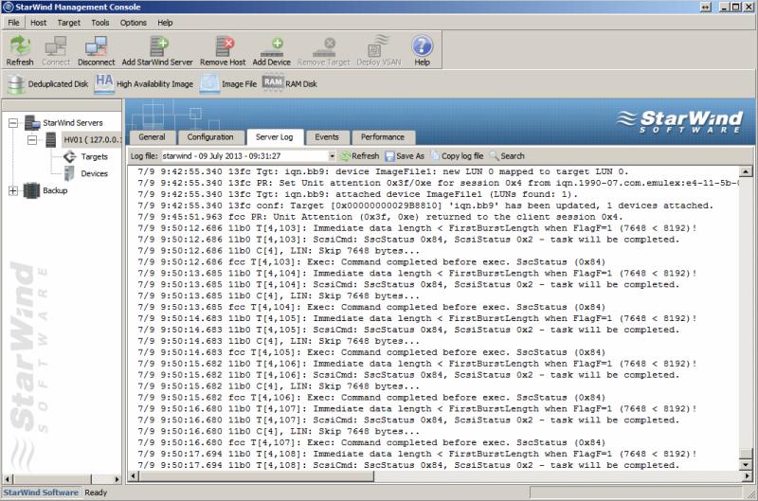Image resolution: width=758 pixels, height=501 pixels.
Task: Click tree panel scrollbar left arrow
Action: pyautogui.click(x=8, y=479)
